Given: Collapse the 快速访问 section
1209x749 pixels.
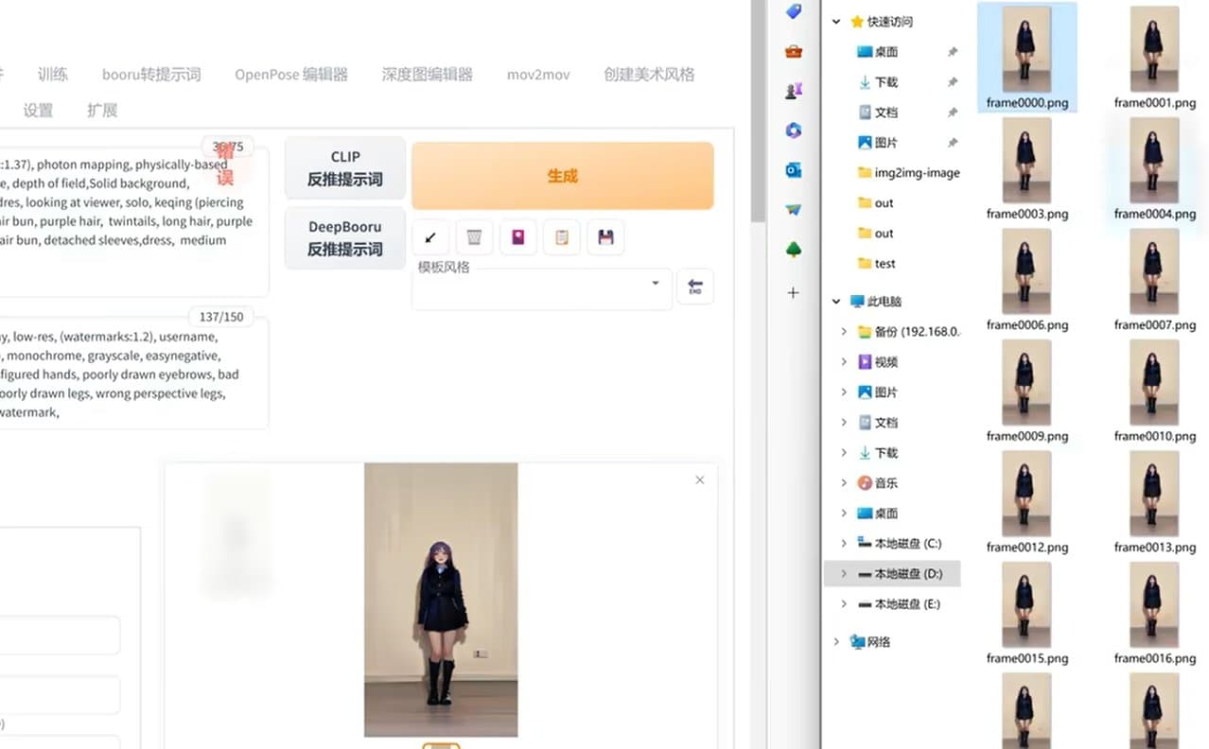Looking at the screenshot, I should 835,21.
